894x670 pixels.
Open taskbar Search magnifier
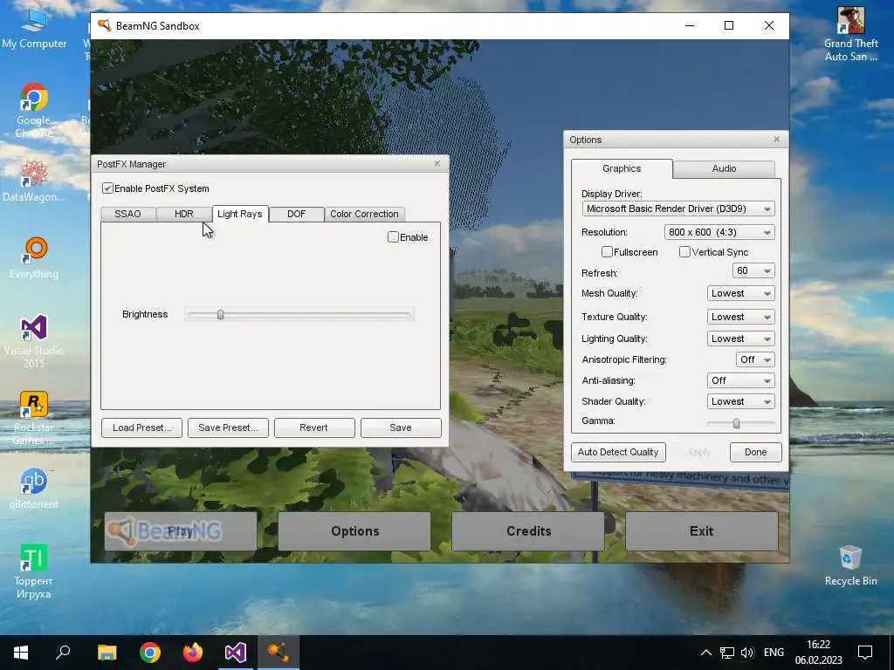63,653
